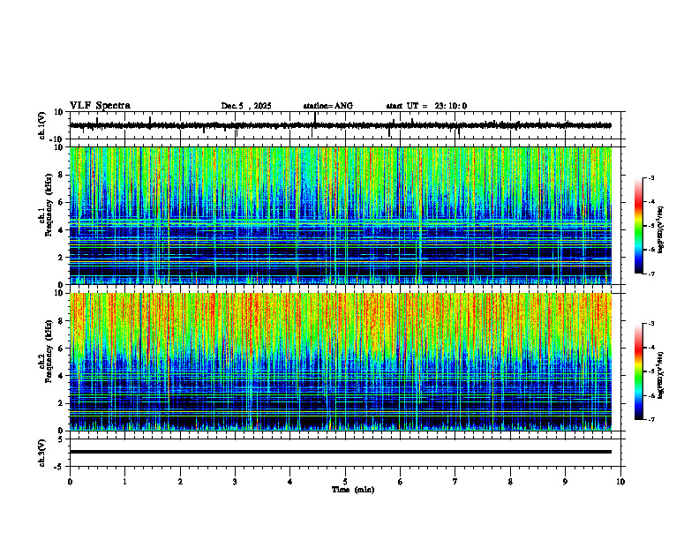The image size is (699, 540).
Task: Click the '0' tick on the time axis
Action: tap(70, 482)
